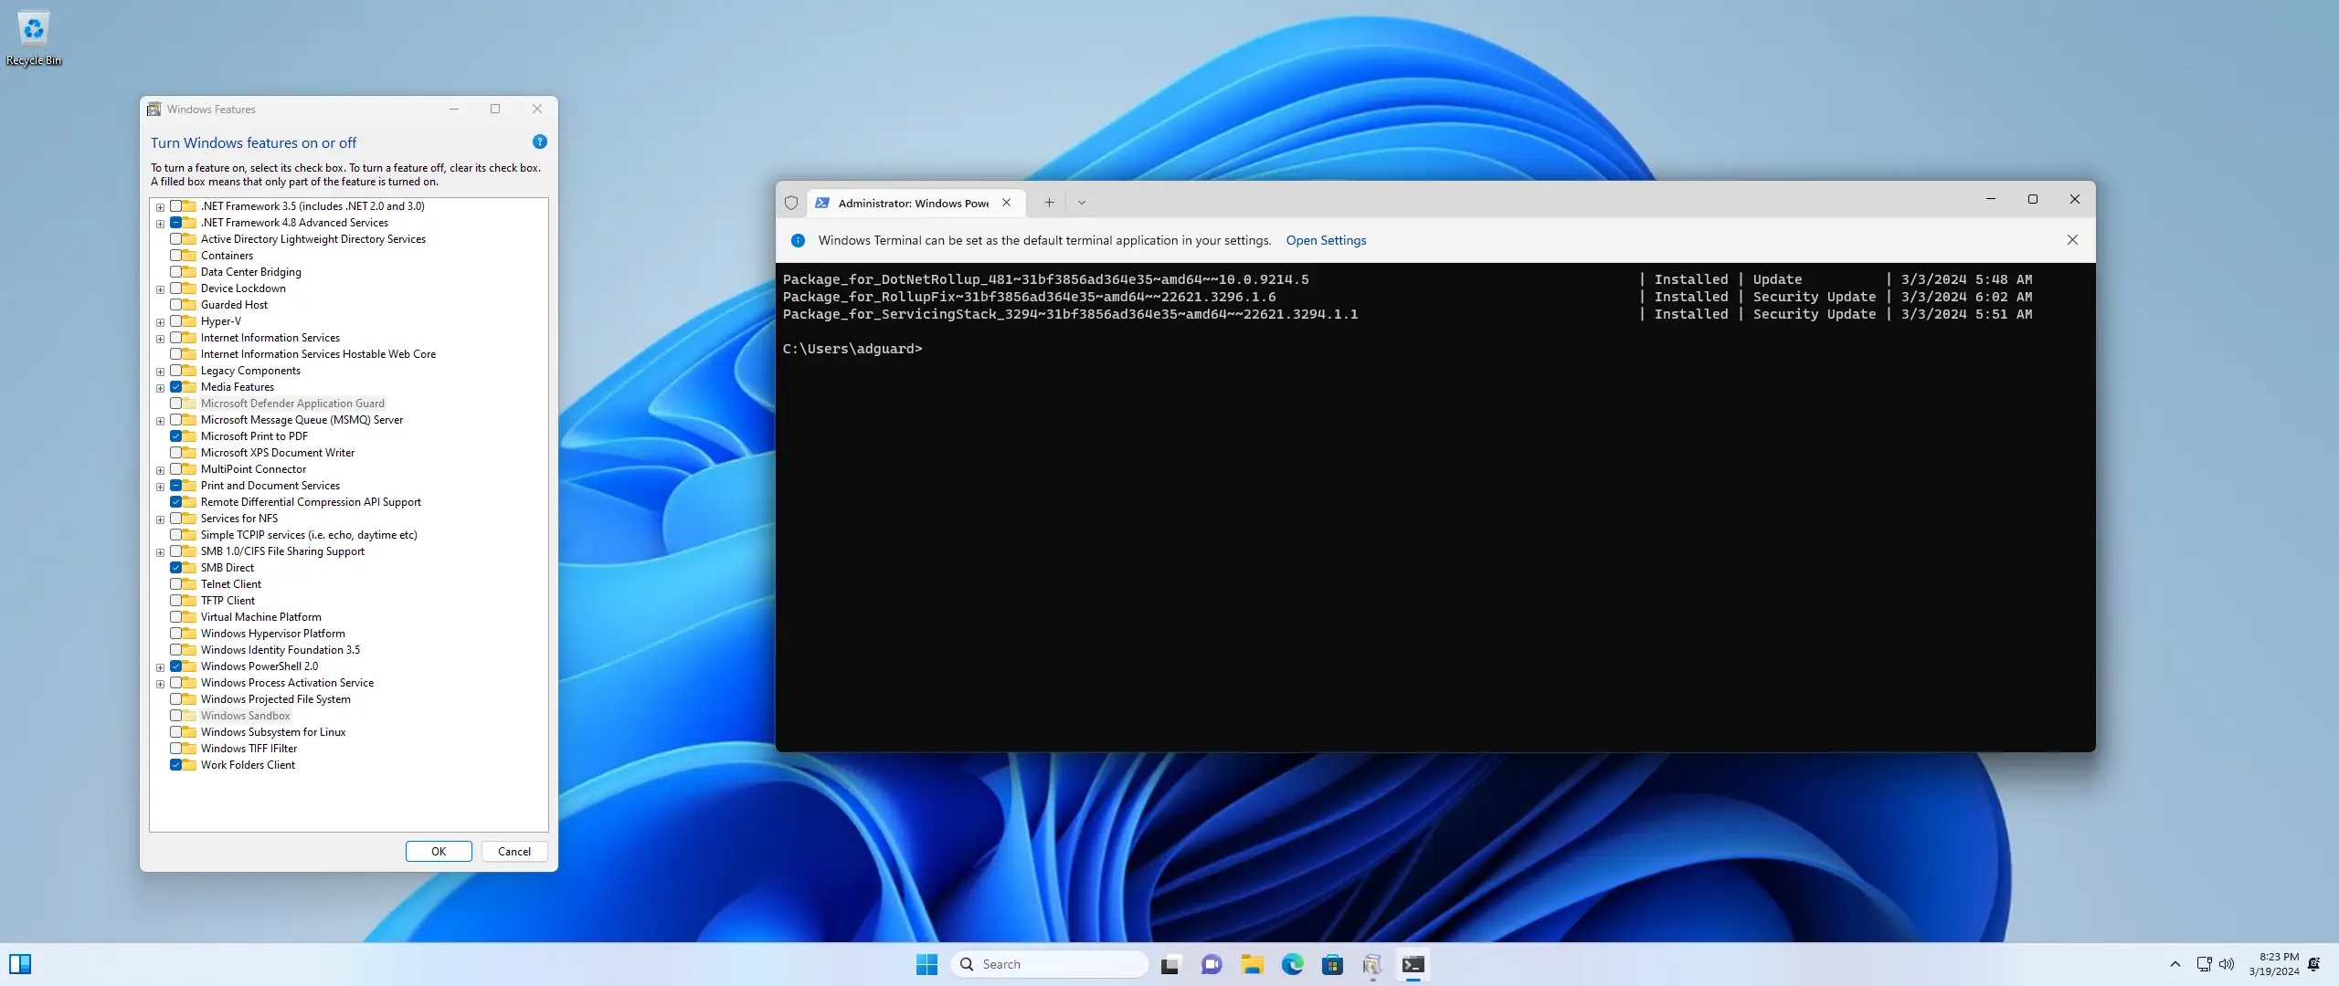Click the Windows Start button
Image resolution: width=2339 pixels, height=986 pixels.
(926, 964)
